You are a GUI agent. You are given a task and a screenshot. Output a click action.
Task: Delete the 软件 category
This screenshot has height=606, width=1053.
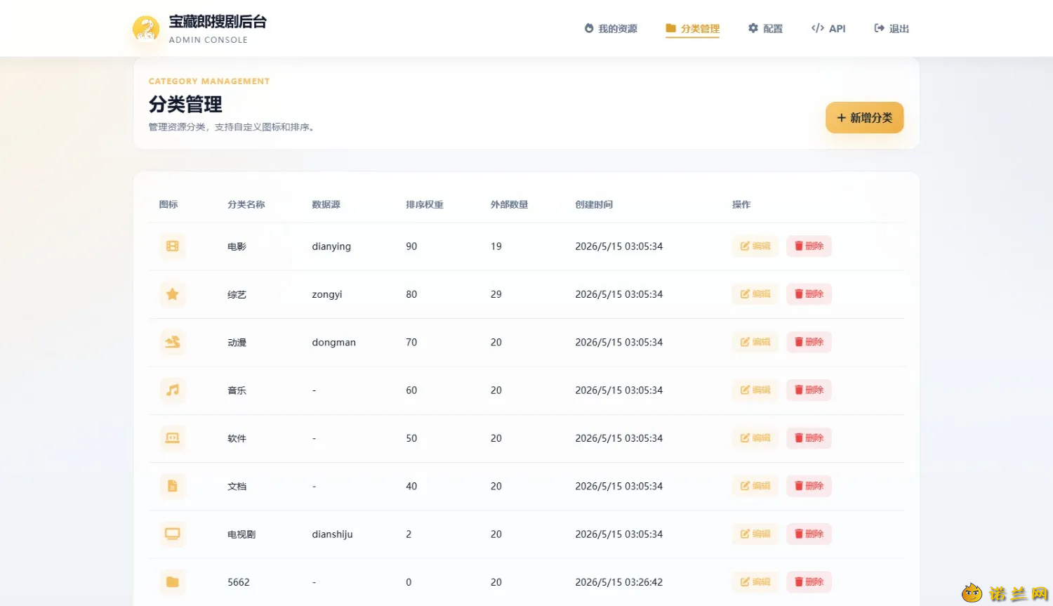pos(809,438)
